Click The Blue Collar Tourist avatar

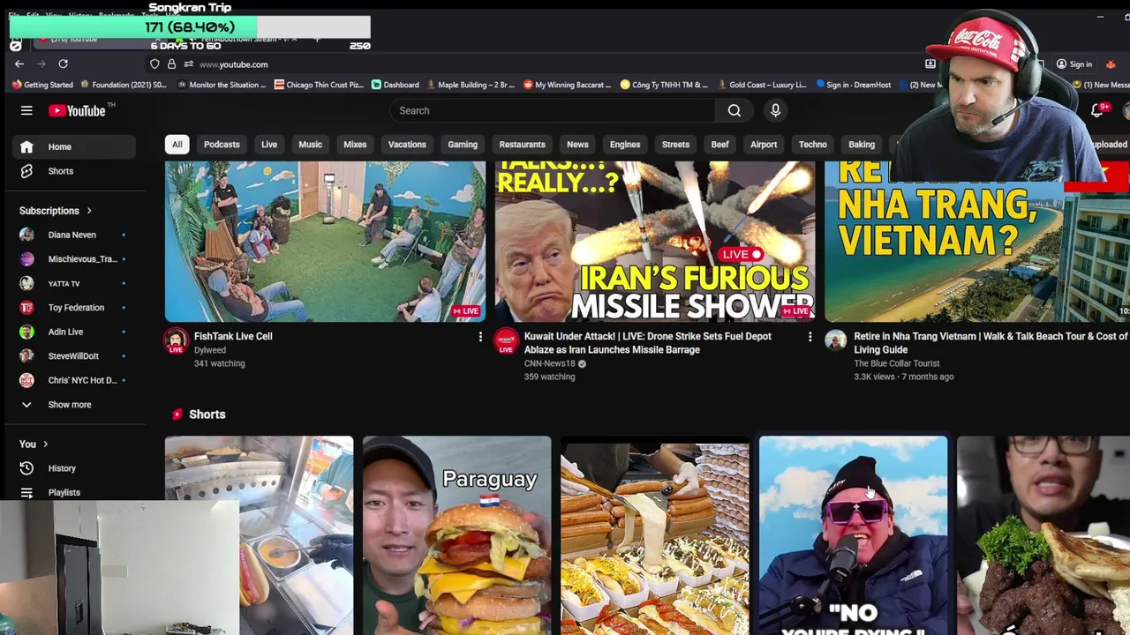[x=835, y=340]
